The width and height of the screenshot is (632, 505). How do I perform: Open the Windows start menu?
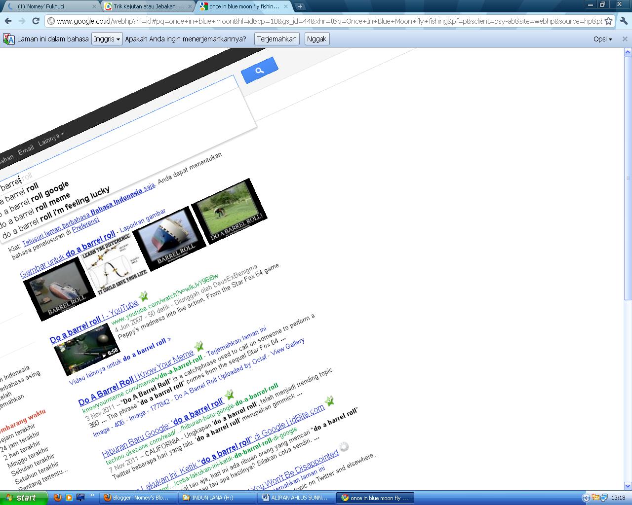point(24,498)
